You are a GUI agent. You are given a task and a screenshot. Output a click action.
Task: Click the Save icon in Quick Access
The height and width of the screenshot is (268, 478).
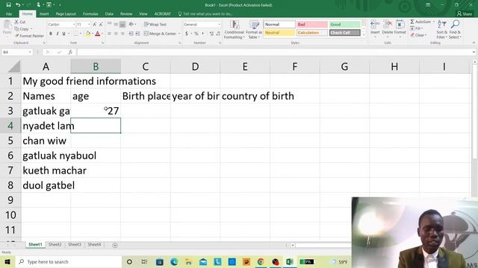(x=8, y=5)
